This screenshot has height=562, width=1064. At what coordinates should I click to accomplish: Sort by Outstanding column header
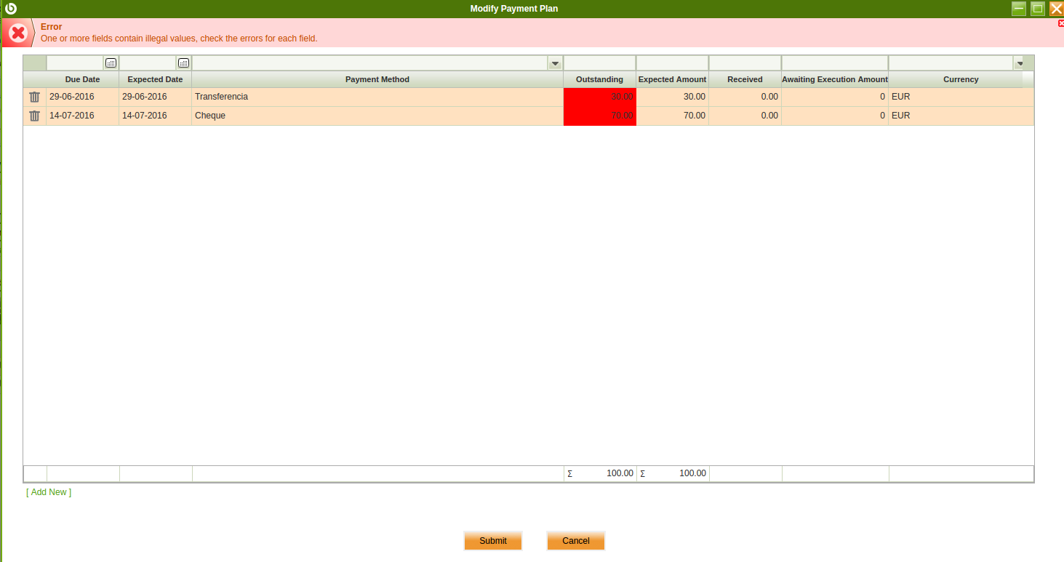[599, 79]
